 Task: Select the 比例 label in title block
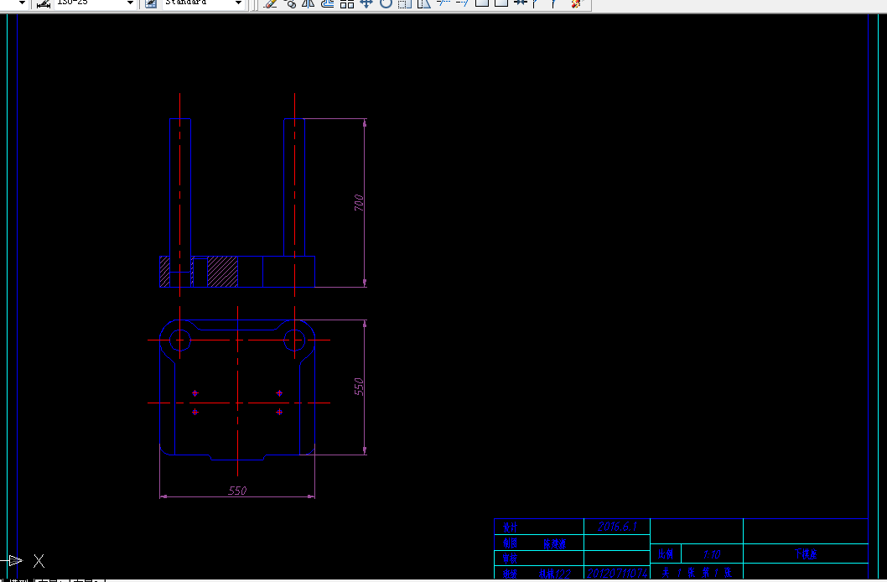point(666,553)
